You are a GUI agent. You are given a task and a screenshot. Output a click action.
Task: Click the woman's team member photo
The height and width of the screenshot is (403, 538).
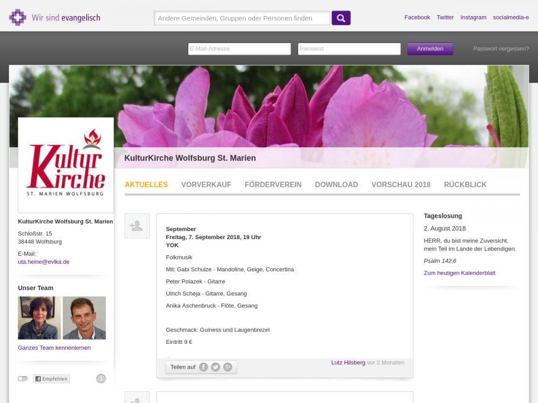(39, 318)
